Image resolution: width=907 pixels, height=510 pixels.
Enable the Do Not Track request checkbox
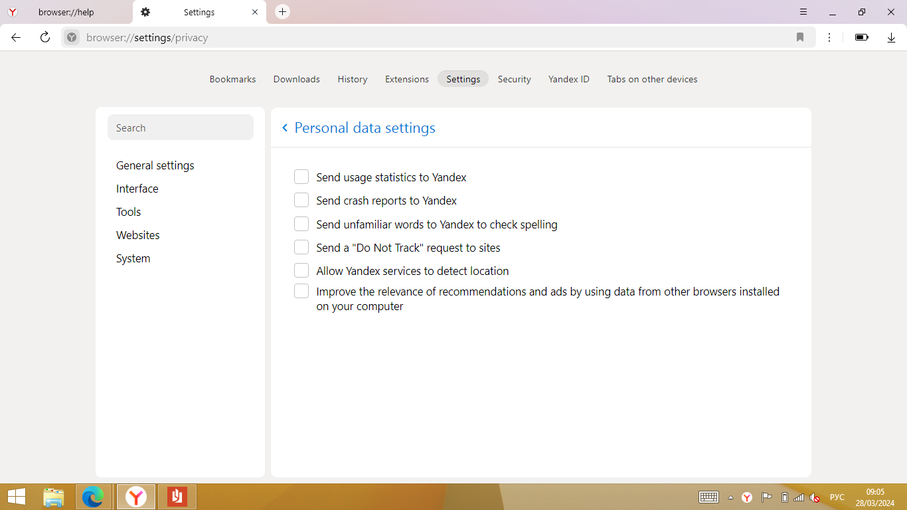tap(301, 247)
